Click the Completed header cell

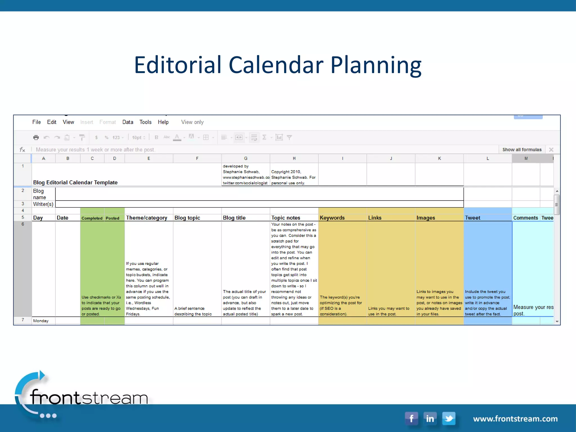pos(92,218)
